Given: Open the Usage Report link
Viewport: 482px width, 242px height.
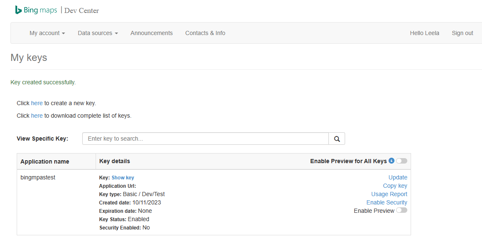Looking at the screenshot, I should pyautogui.click(x=389, y=194).
